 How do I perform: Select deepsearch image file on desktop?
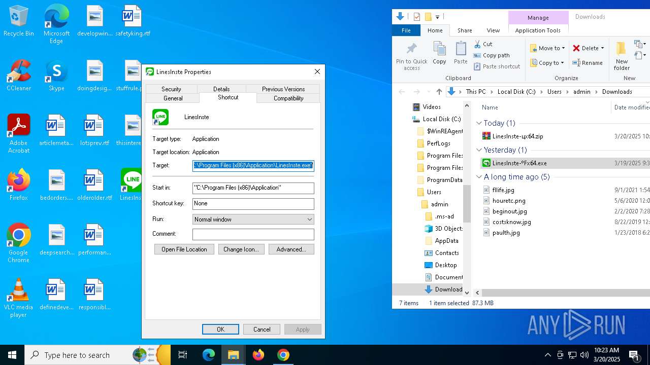click(56, 240)
